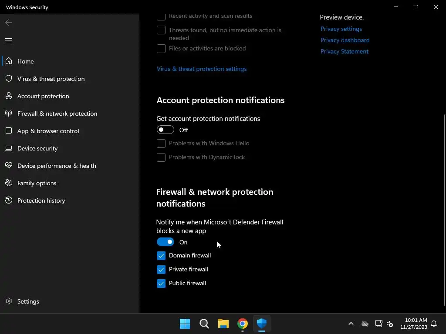Viewport: 446px width, 334px height.
Task: Click Firewall & network protection notifications heading
Action: pos(215,198)
